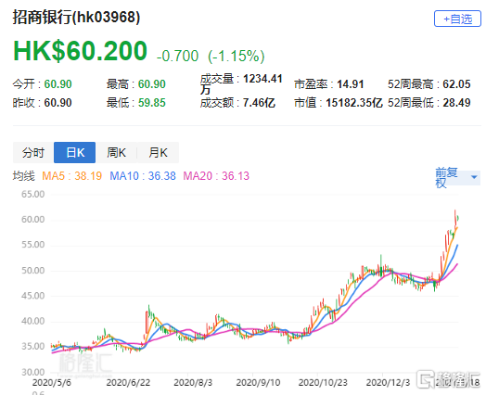Click the 2020/12/3 date axis label

pos(388,383)
